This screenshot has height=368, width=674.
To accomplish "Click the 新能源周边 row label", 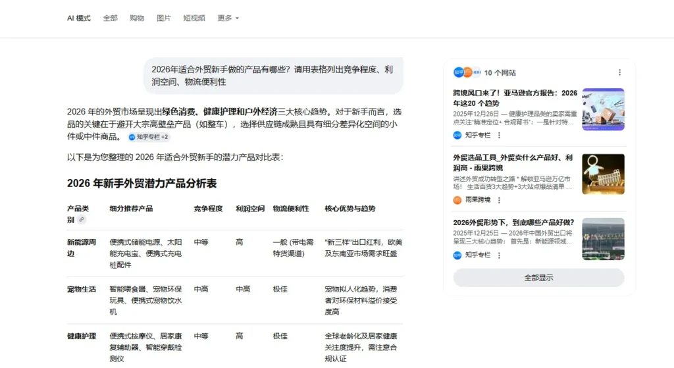I will (81, 248).
